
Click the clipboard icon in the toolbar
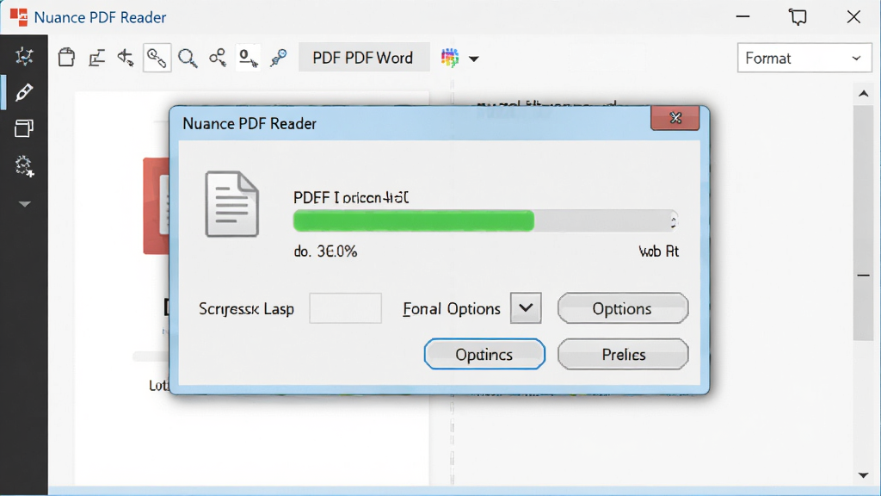click(66, 58)
